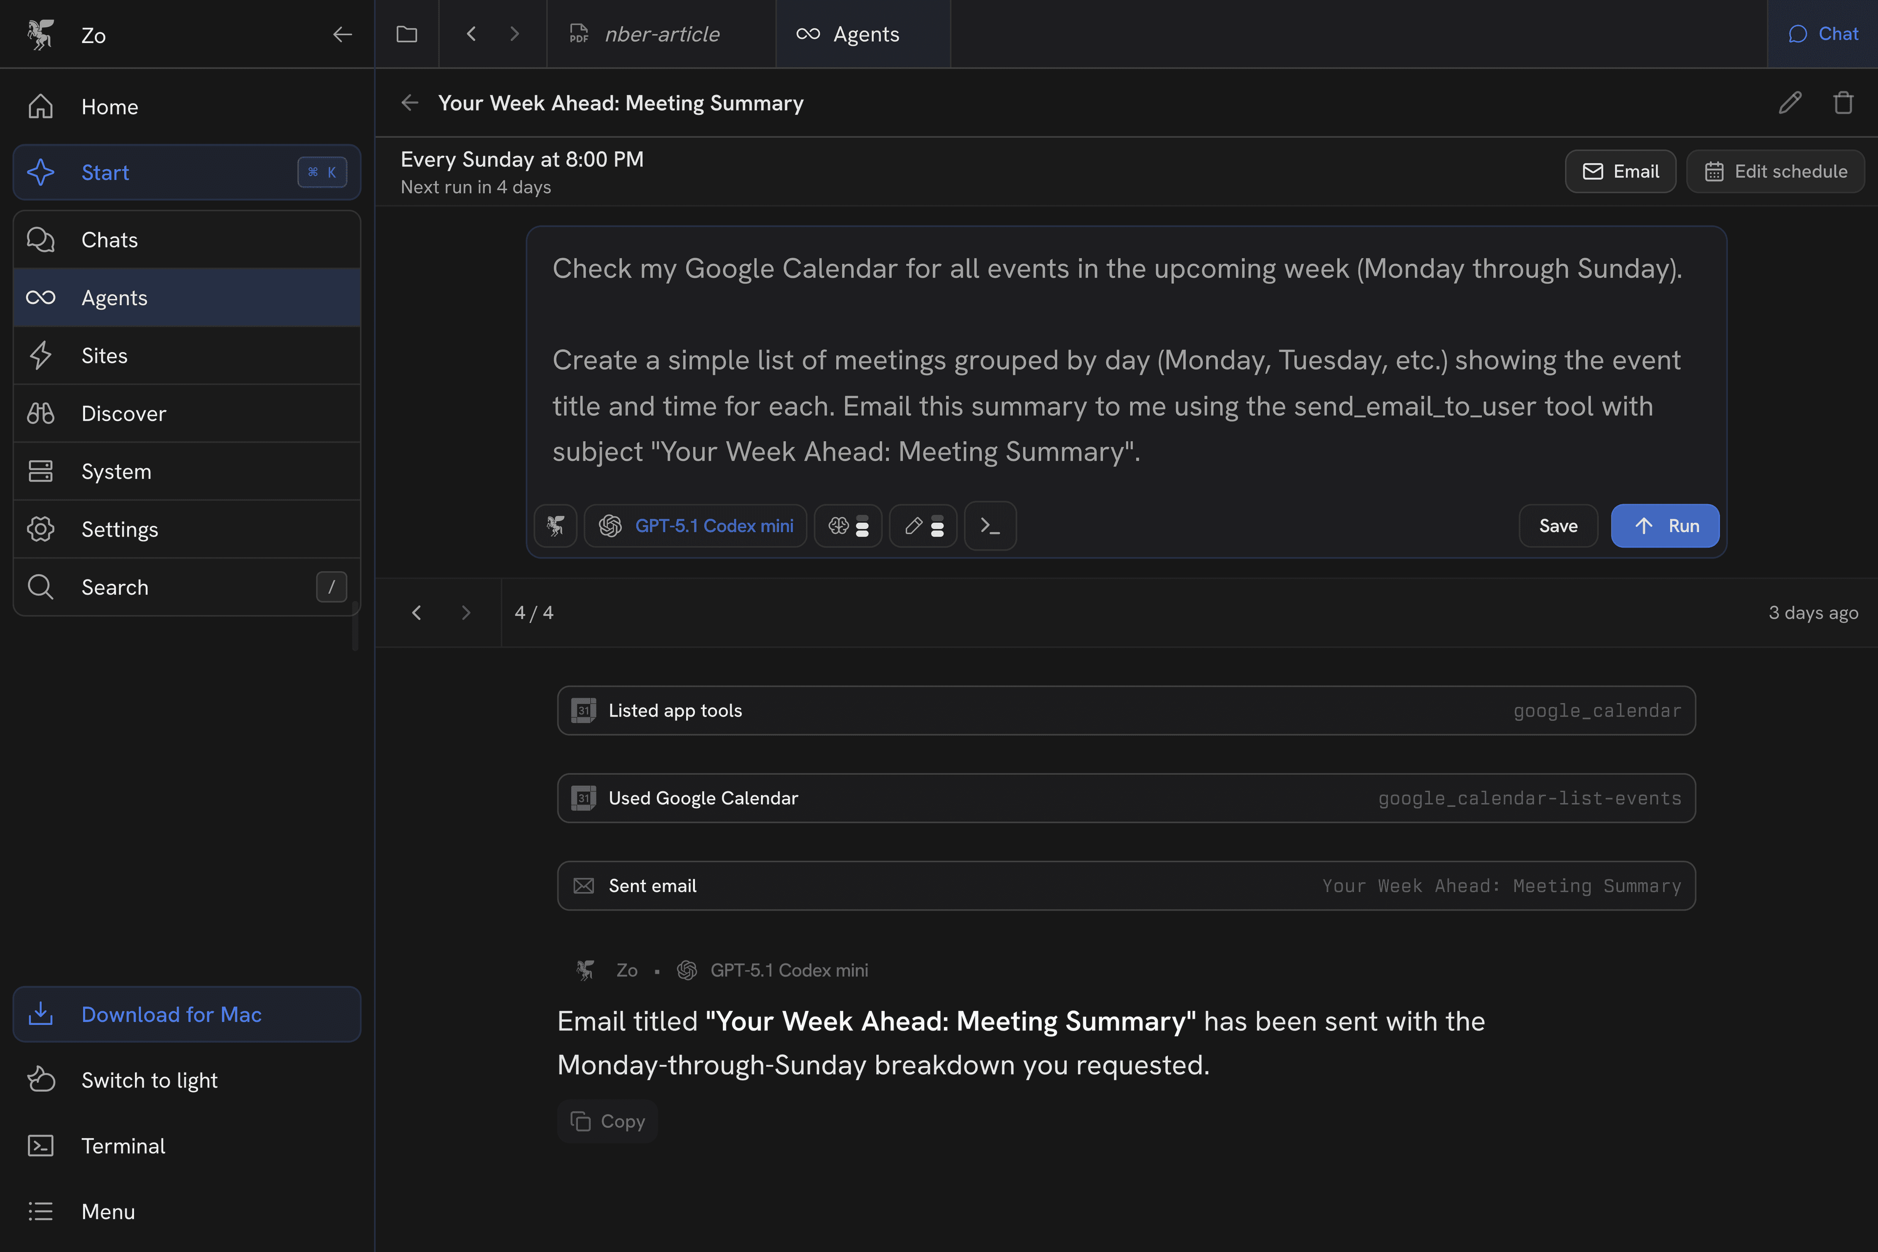Select the Agents tab in the top bar
This screenshot has width=1878, height=1252.
click(x=863, y=34)
